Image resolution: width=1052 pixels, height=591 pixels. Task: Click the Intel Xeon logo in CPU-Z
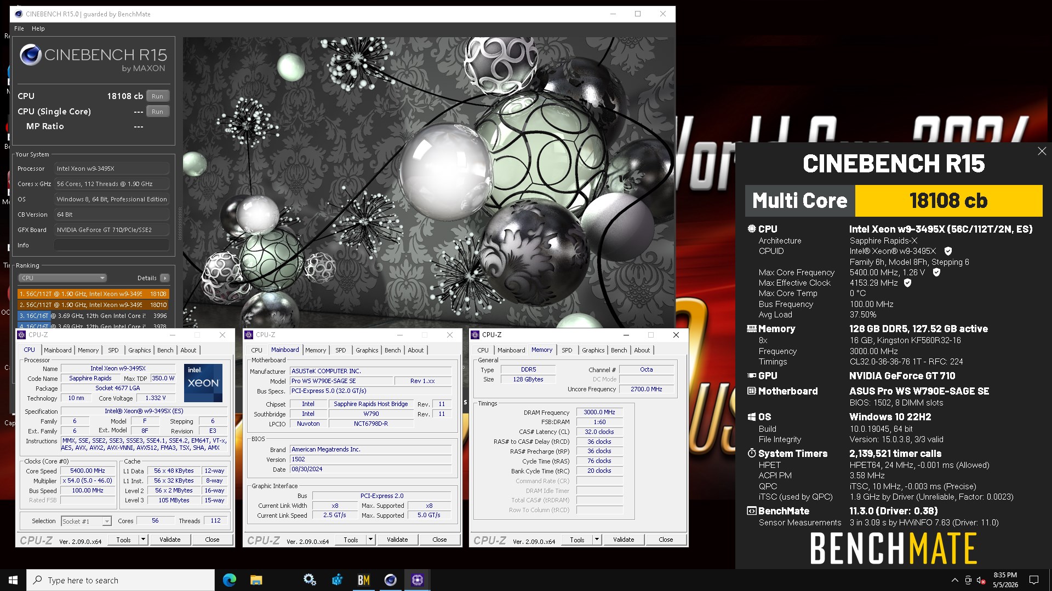coord(203,383)
